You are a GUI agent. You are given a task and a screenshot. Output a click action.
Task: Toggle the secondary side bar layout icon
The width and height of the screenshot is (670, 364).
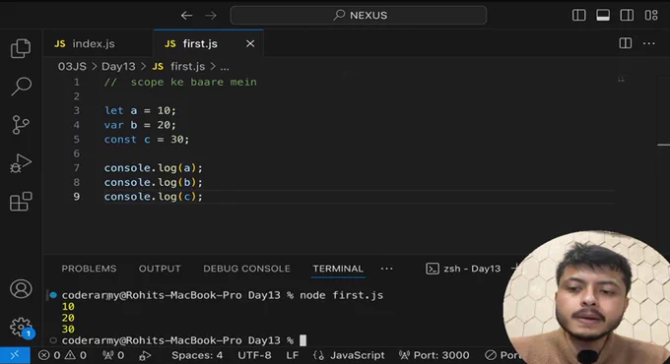627,16
